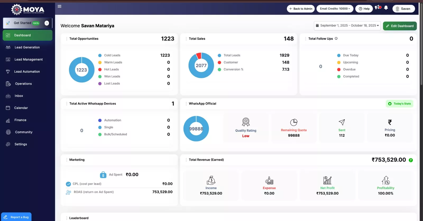Click the hamburger menu icon in header
The height and width of the screenshot is (221, 423).
click(x=59, y=6)
